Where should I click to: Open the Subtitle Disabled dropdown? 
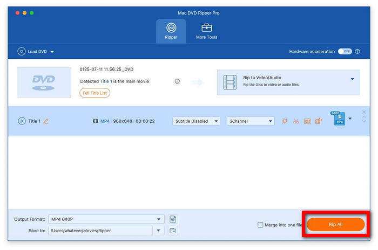coord(196,121)
